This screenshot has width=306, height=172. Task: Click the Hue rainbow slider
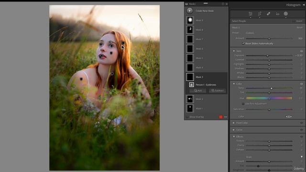pyautogui.click(x=269, y=98)
